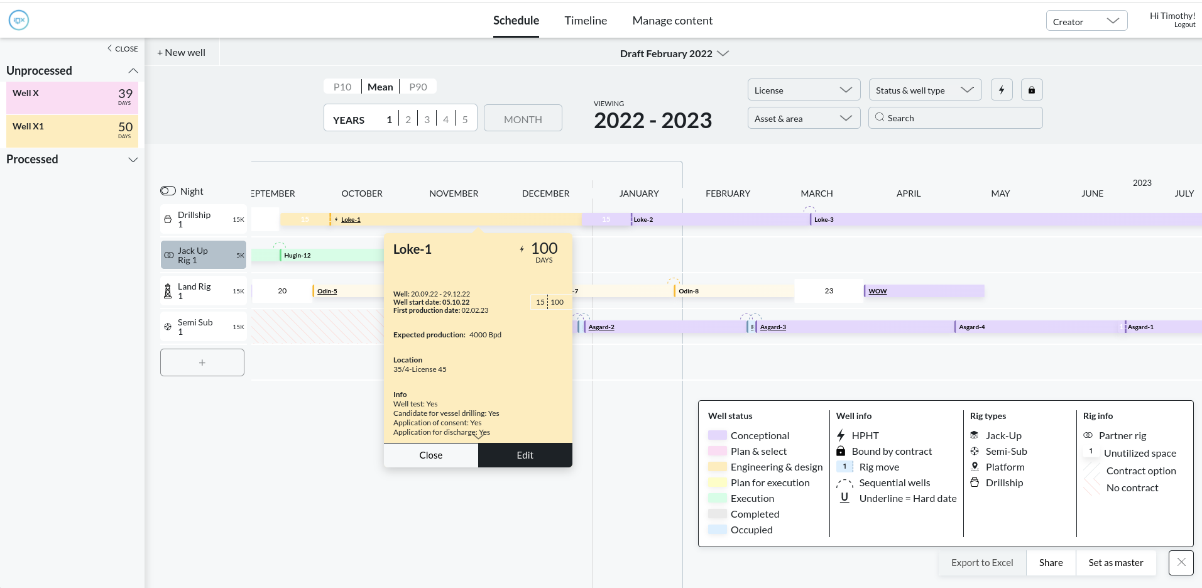Viewport: 1202px width, 588px height.
Task: Expand the Processed section
Action: 133,160
